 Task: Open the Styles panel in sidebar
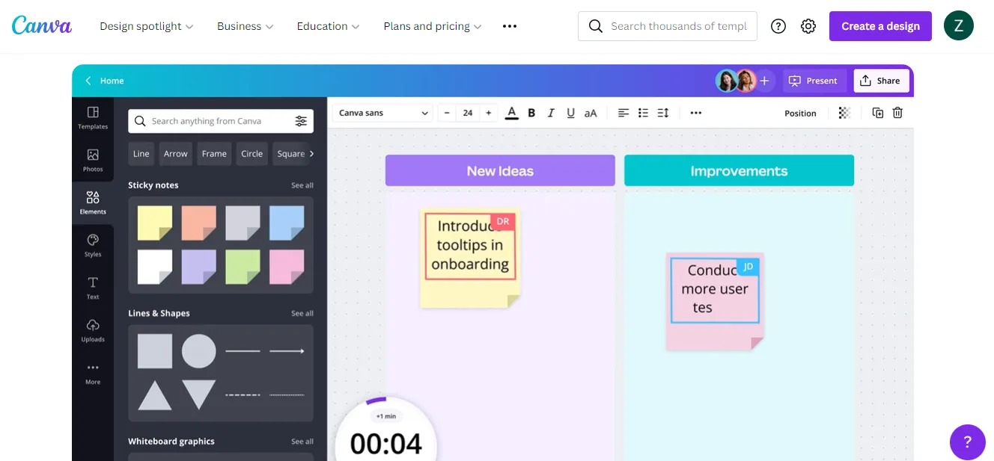pos(93,245)
